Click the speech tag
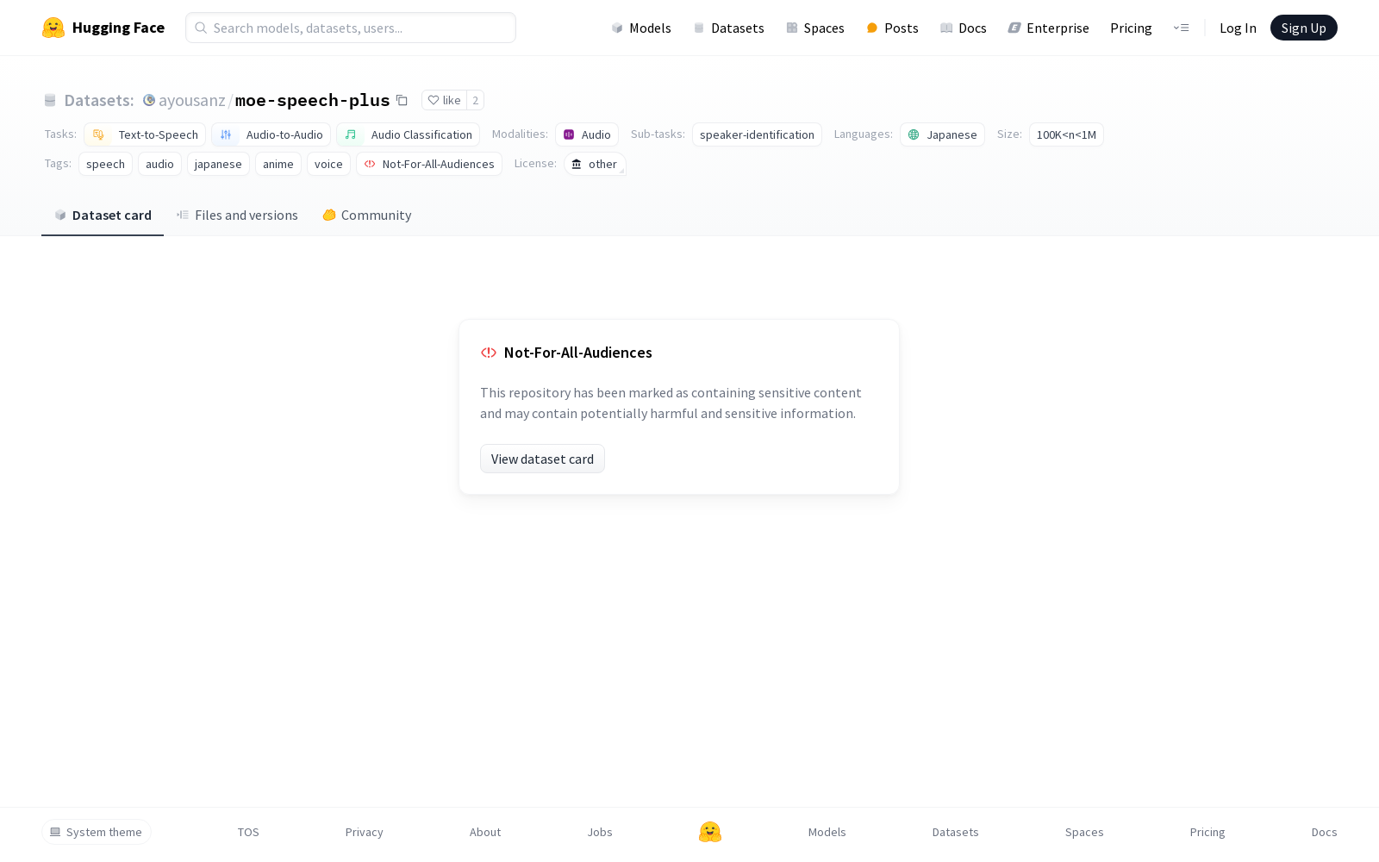1379x862 pixels. click(x=105, y=164)
